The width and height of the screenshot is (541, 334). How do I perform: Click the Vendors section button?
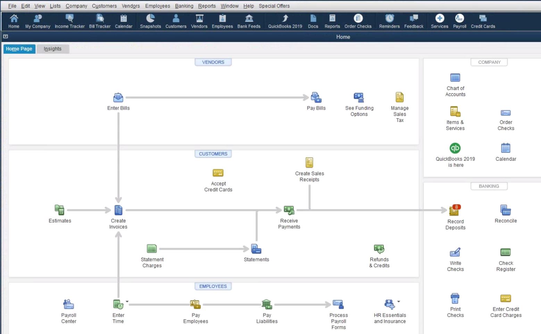(213, 62)
